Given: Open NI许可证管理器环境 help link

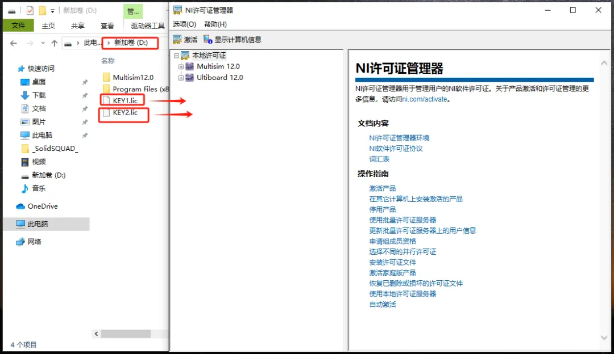Looking at the screenshot, I should pos(399,138).
